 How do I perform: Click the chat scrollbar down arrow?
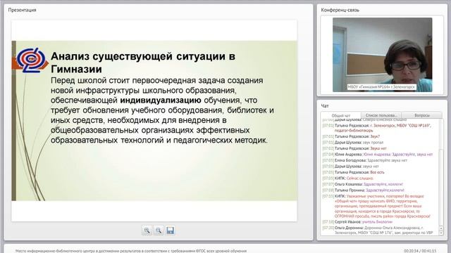click(x=441, y=233)
